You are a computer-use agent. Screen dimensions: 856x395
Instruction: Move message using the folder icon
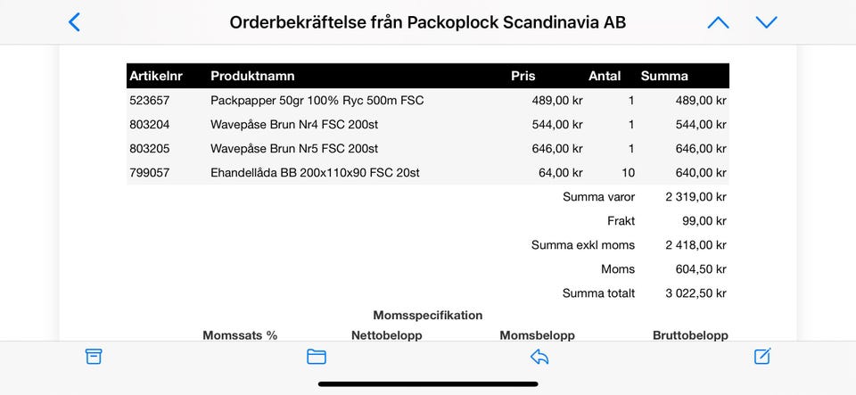(317, 357)
